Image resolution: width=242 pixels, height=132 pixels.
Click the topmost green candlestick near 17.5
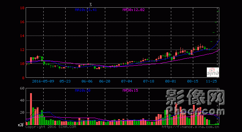[x=218, y=11]
